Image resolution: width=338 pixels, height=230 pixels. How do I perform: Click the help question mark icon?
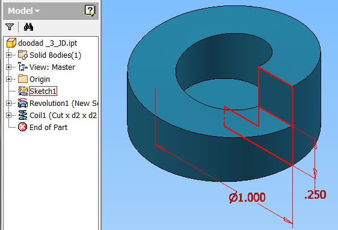click(x=90, y=10)
